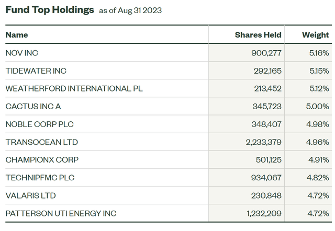Select CHAMPIONX CORP in the table

(x=41, y=159)
